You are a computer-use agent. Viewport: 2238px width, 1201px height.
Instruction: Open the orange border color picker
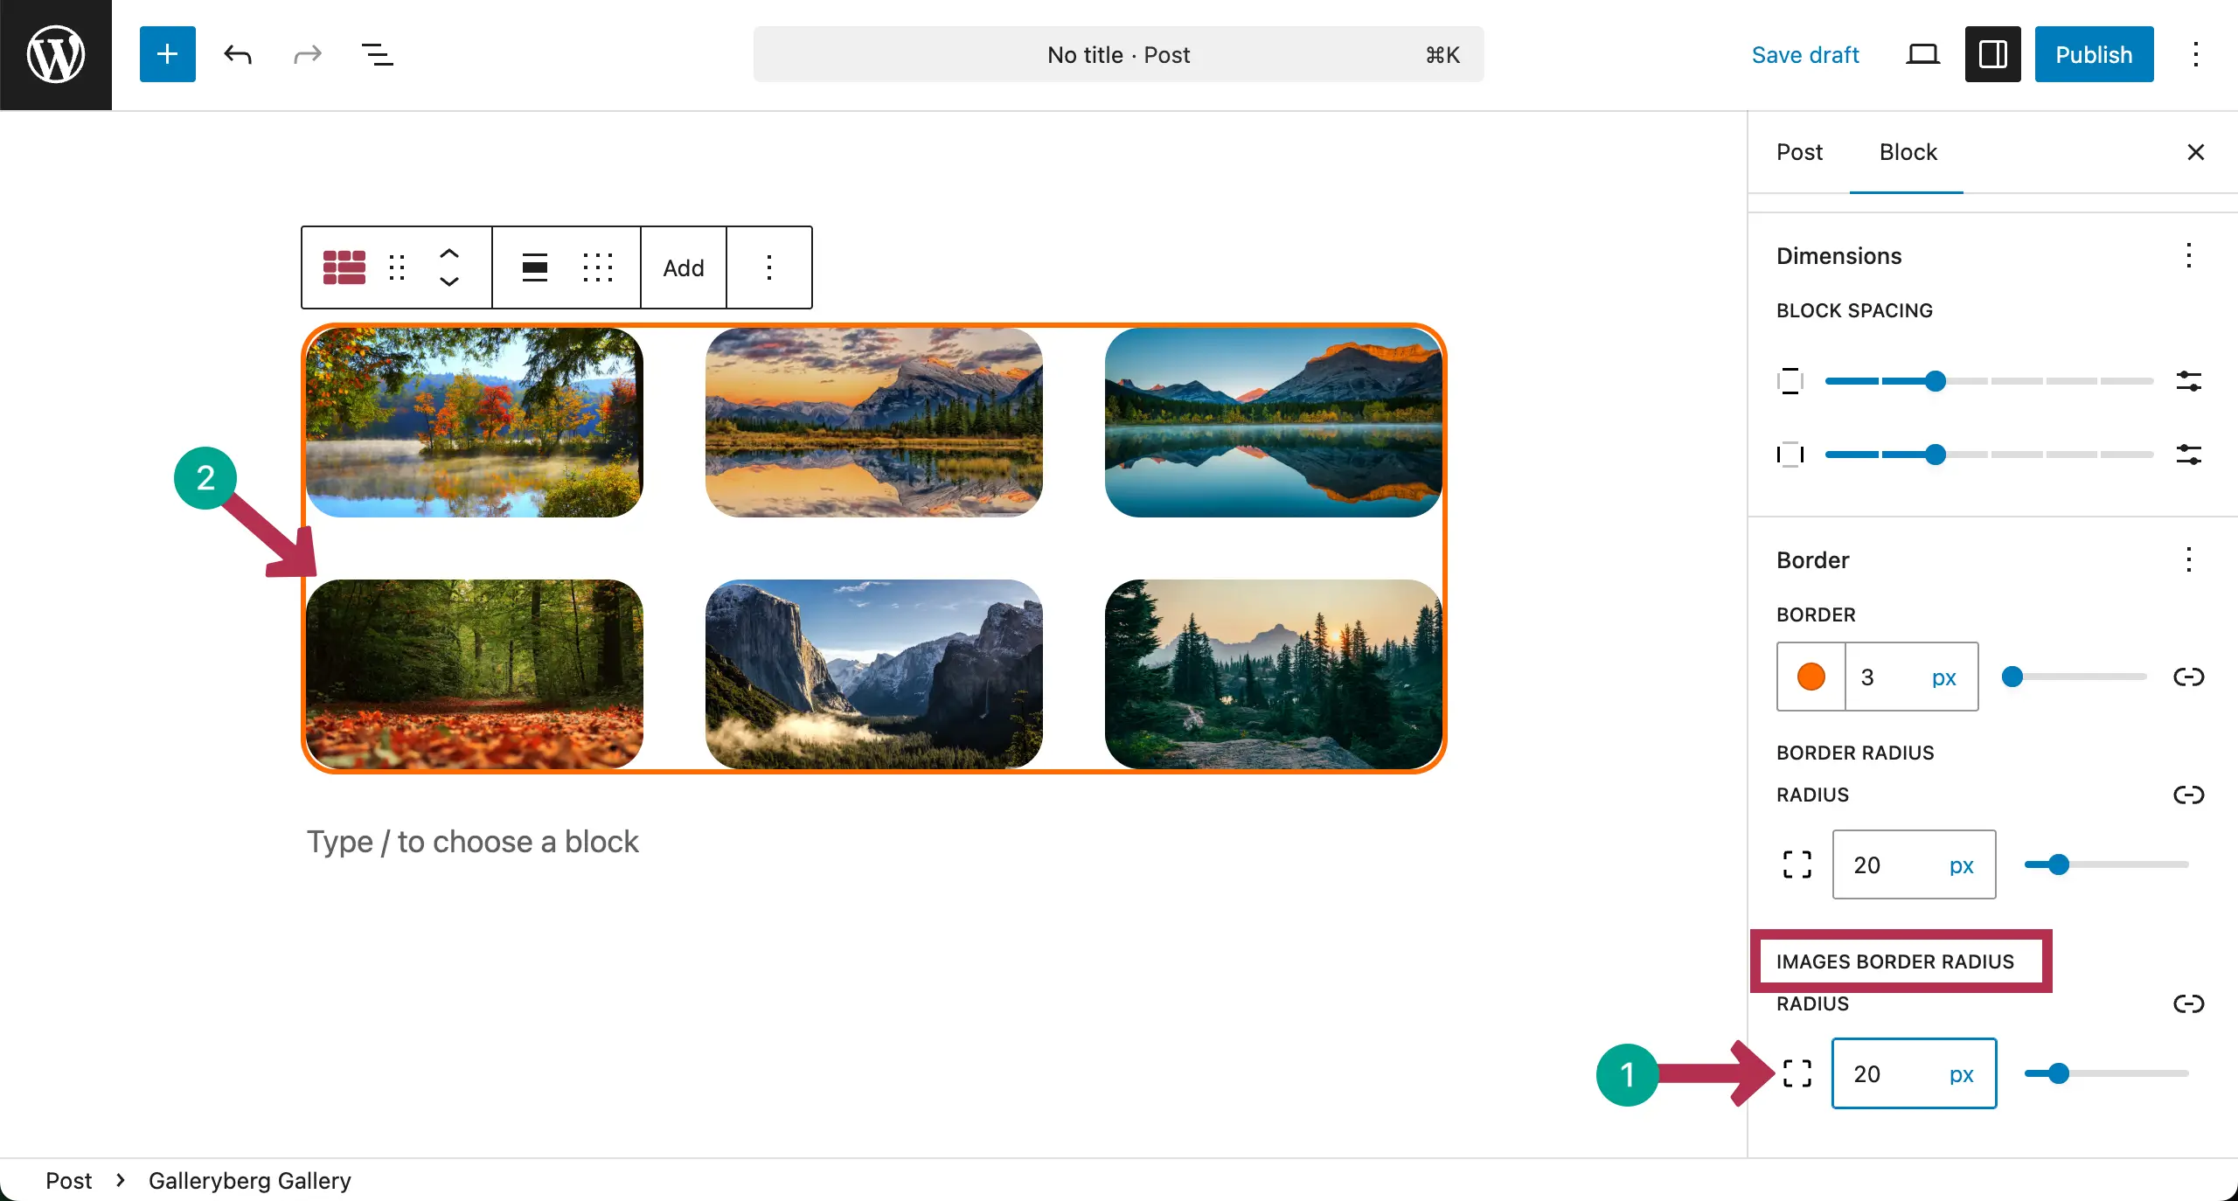point(1810,677)
